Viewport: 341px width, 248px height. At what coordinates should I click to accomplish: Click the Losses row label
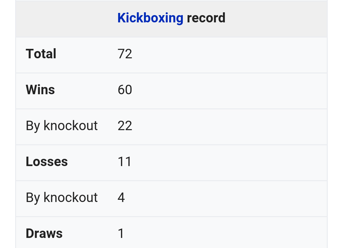click(x=47, y=162)
